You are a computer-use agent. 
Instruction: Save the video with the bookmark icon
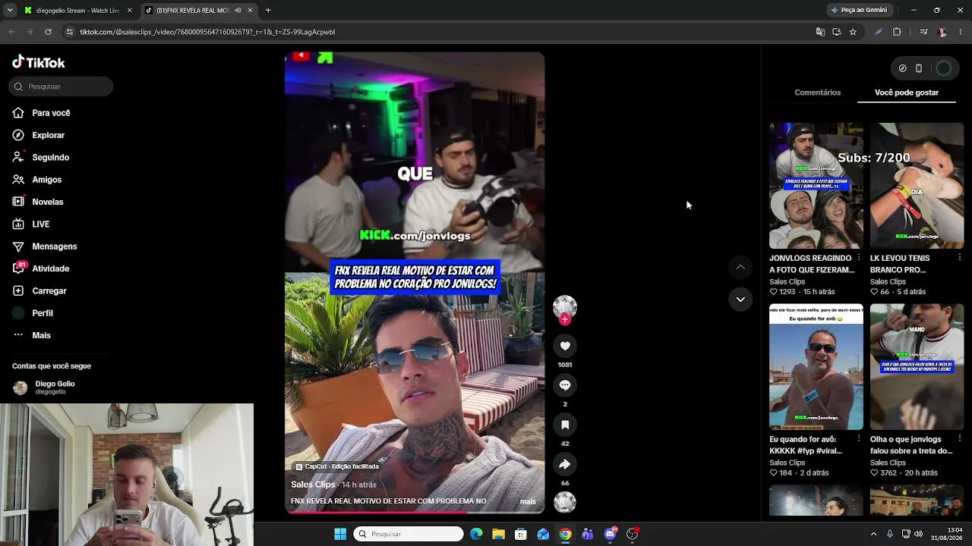coord(565,425)
